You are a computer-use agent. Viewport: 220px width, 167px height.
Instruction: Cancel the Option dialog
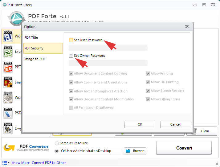(x=176, y=124)
